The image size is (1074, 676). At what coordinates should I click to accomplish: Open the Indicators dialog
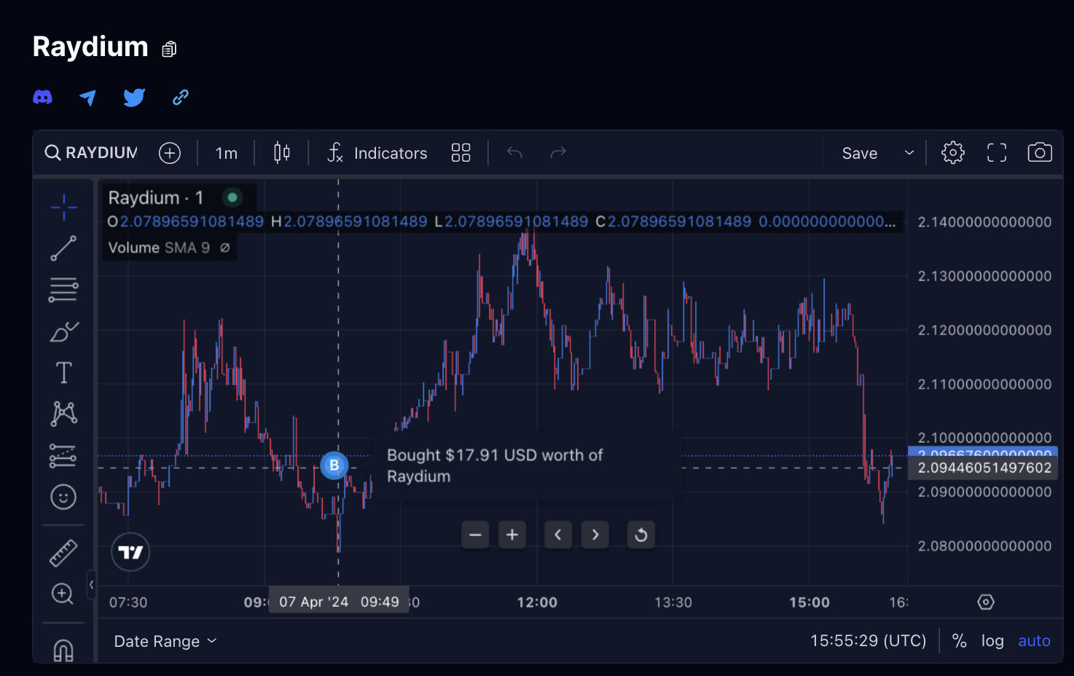click(377, 153)
